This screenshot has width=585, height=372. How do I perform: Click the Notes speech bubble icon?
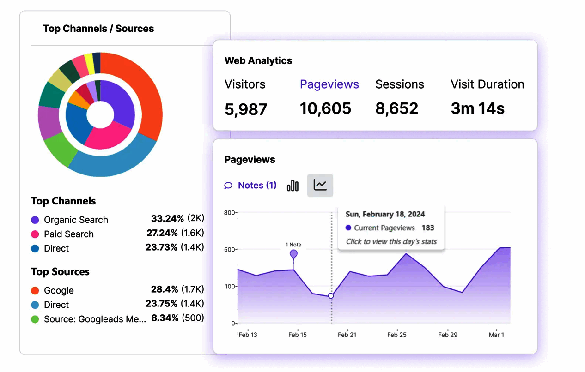[x=228, y=186]
